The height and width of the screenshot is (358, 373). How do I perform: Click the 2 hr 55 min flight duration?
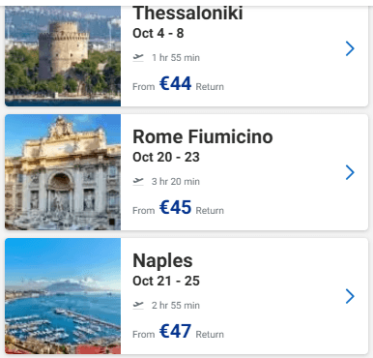176,306
